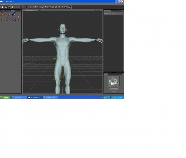Open the Tools menu
This screenshot has width=186, height=158.
[19, 4]
